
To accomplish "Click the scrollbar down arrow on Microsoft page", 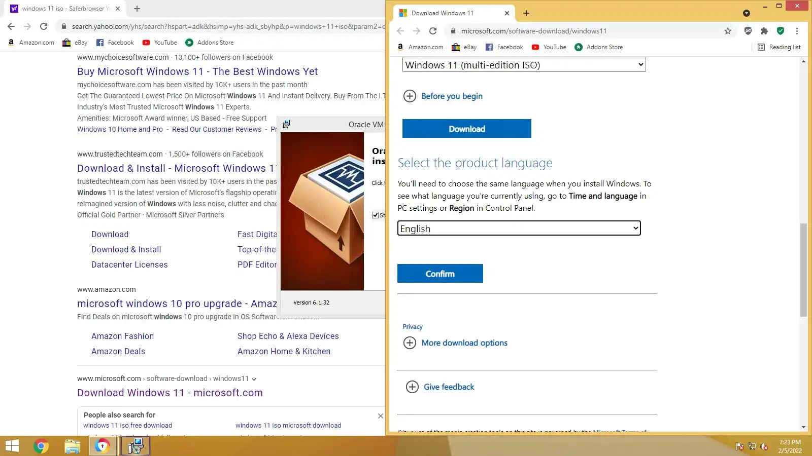I will pos(803,427).
